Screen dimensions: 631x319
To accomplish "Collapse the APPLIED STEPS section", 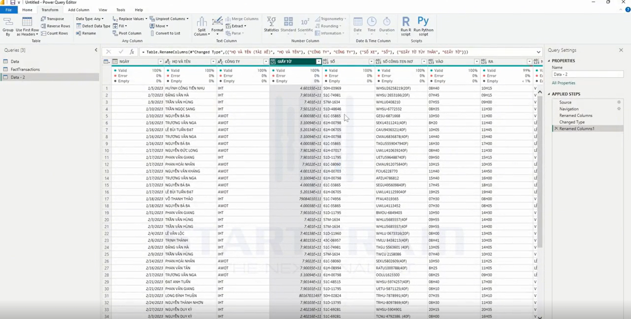I will [549, 94].
